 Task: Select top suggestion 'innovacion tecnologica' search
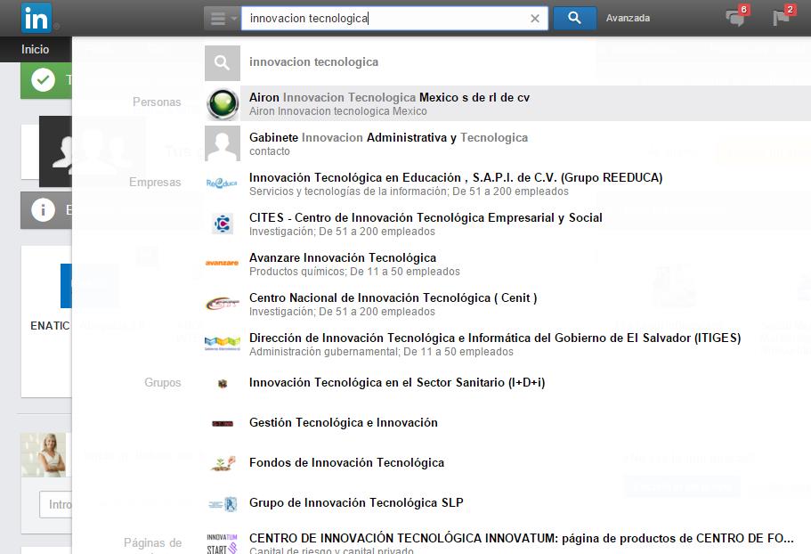pos(313,62)
